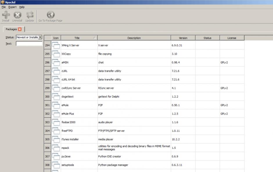This screenshot has width=273, height=172.
Task: Click the eMule Plus title cell
Action: 79,114
